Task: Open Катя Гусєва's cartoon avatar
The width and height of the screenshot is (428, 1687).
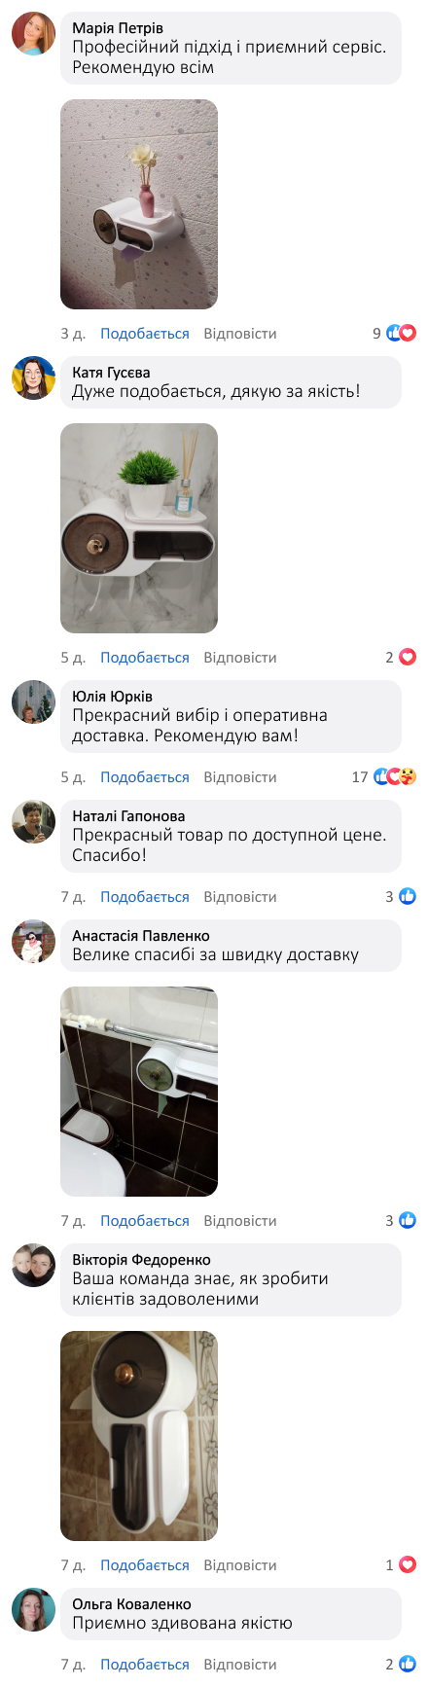Action: point(33,377)
